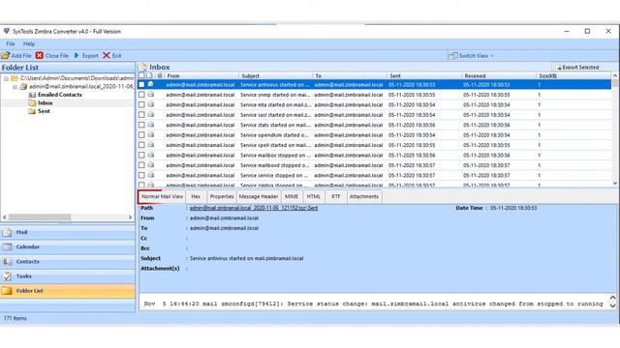Screen dimensions: 620x348
Task: Click envelope icon of Service stats row
Action: 151,125
